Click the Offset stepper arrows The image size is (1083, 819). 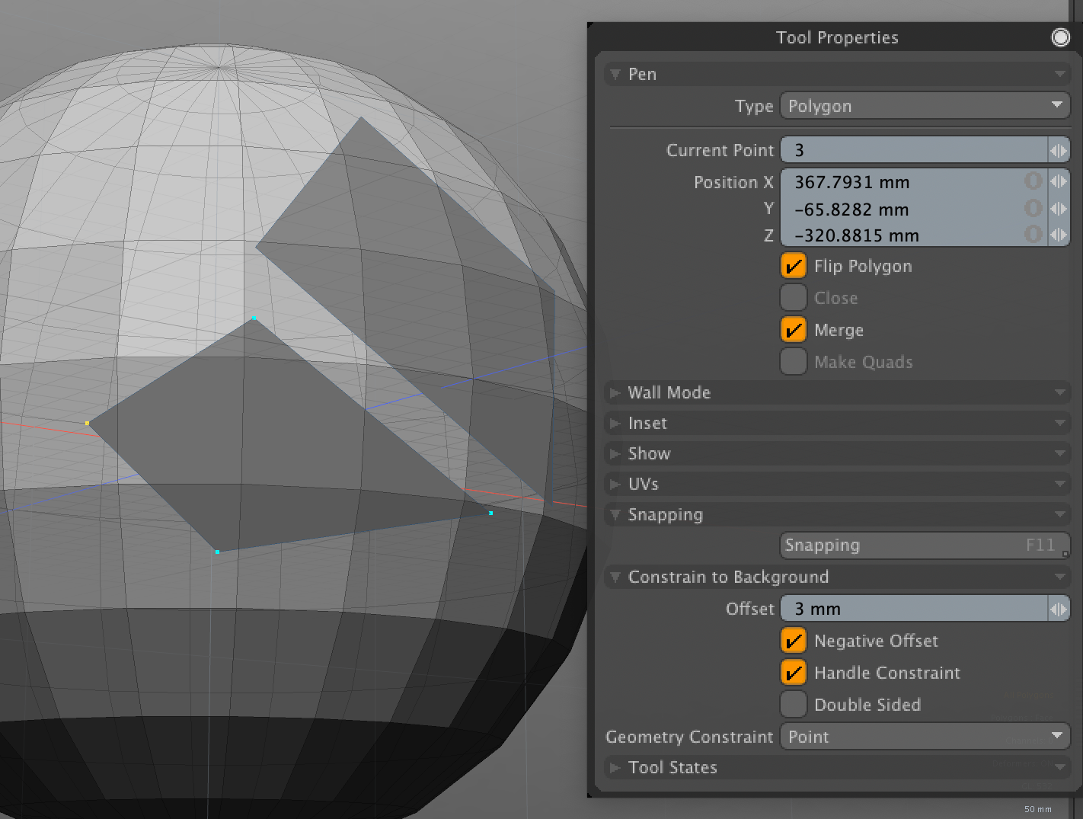point(1059,609)
